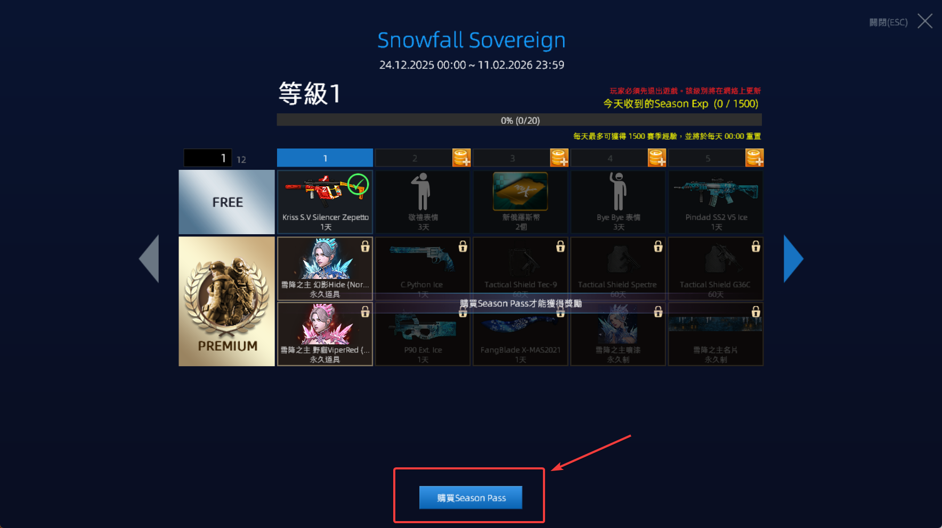Select the level 2 tab header
The image size is (942, 528).
[x=414, y=158]
